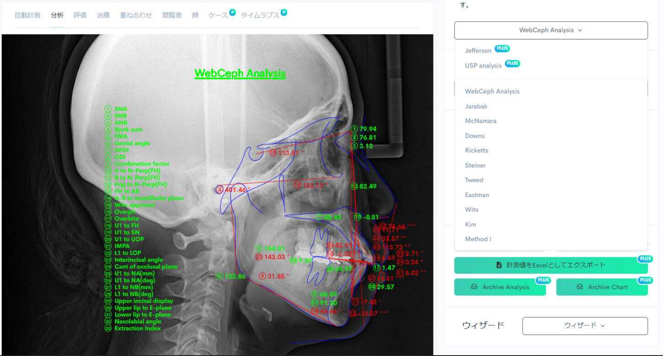Viewport: 663px width, 356px height.
Task: Click the green WebCeph Analysis title on the X-ray
Action: point(240,73)
